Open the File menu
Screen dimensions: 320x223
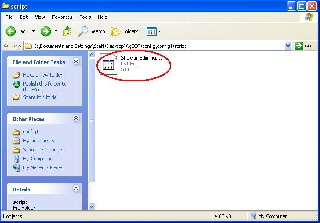pyautogui.click(x=9, y=17)
